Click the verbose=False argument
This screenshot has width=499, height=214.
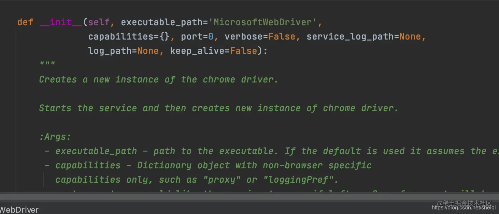[260, 37]
